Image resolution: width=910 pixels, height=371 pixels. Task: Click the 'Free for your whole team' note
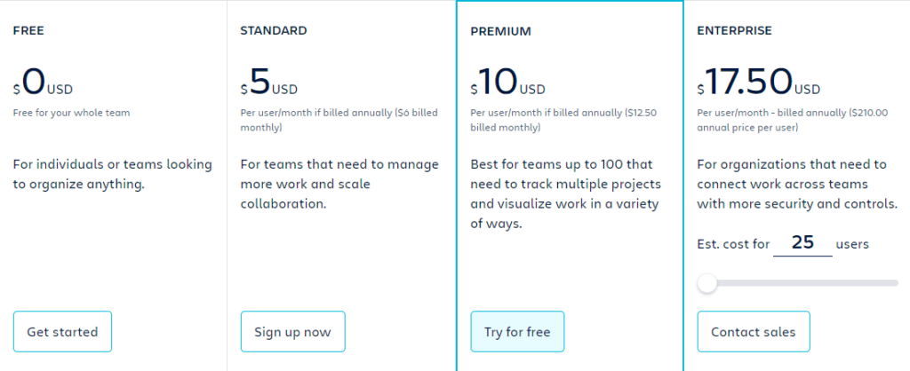point(71,113)
